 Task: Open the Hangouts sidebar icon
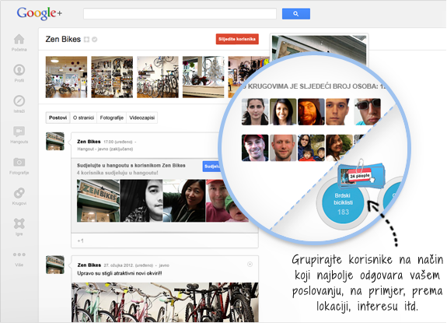(x=19, y=132)
